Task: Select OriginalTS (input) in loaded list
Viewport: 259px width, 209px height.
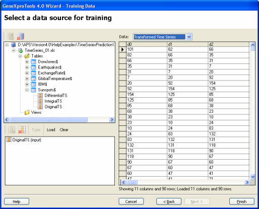Action: tap(27, 140)
